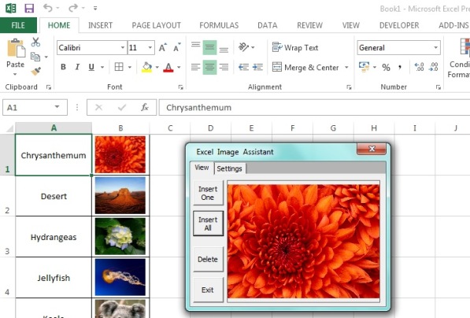Toggle Center horizontal alignment
The width and height of the screenshot is (470, 318).
[209, 67]
